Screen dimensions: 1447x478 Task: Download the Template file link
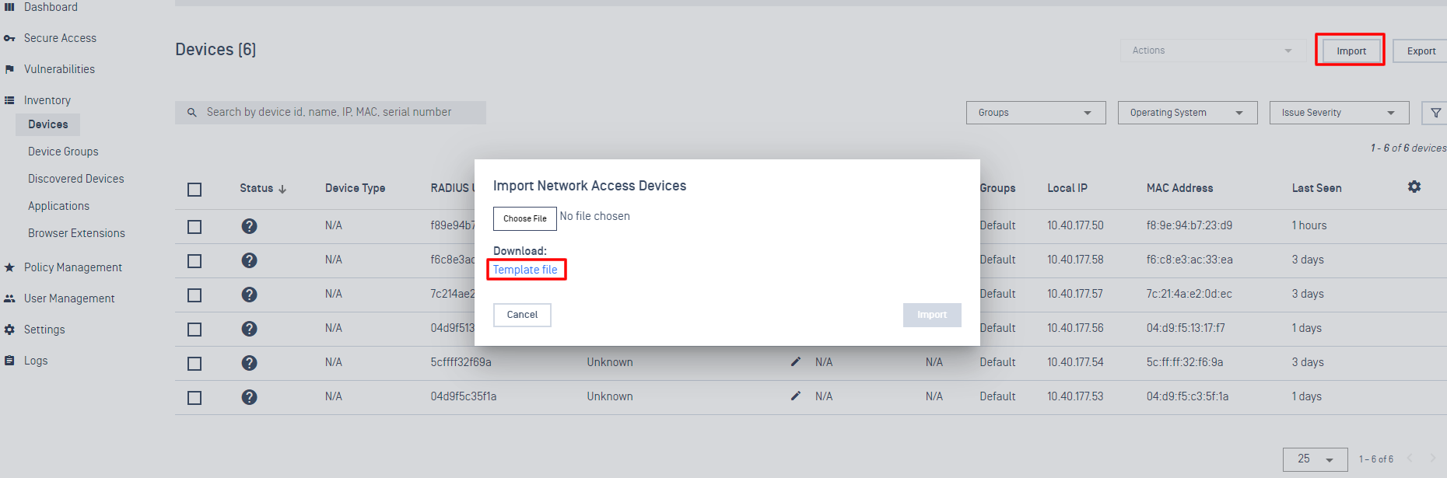pyautogui.click(x=525, y=270)
